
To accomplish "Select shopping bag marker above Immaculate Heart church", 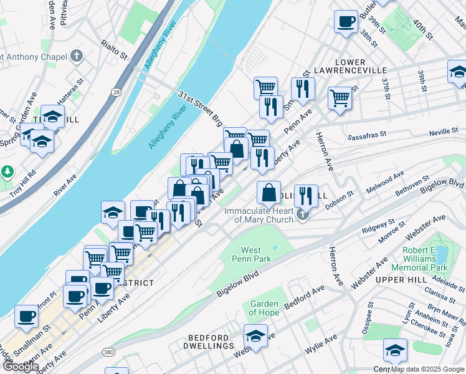I will [269, 193].
